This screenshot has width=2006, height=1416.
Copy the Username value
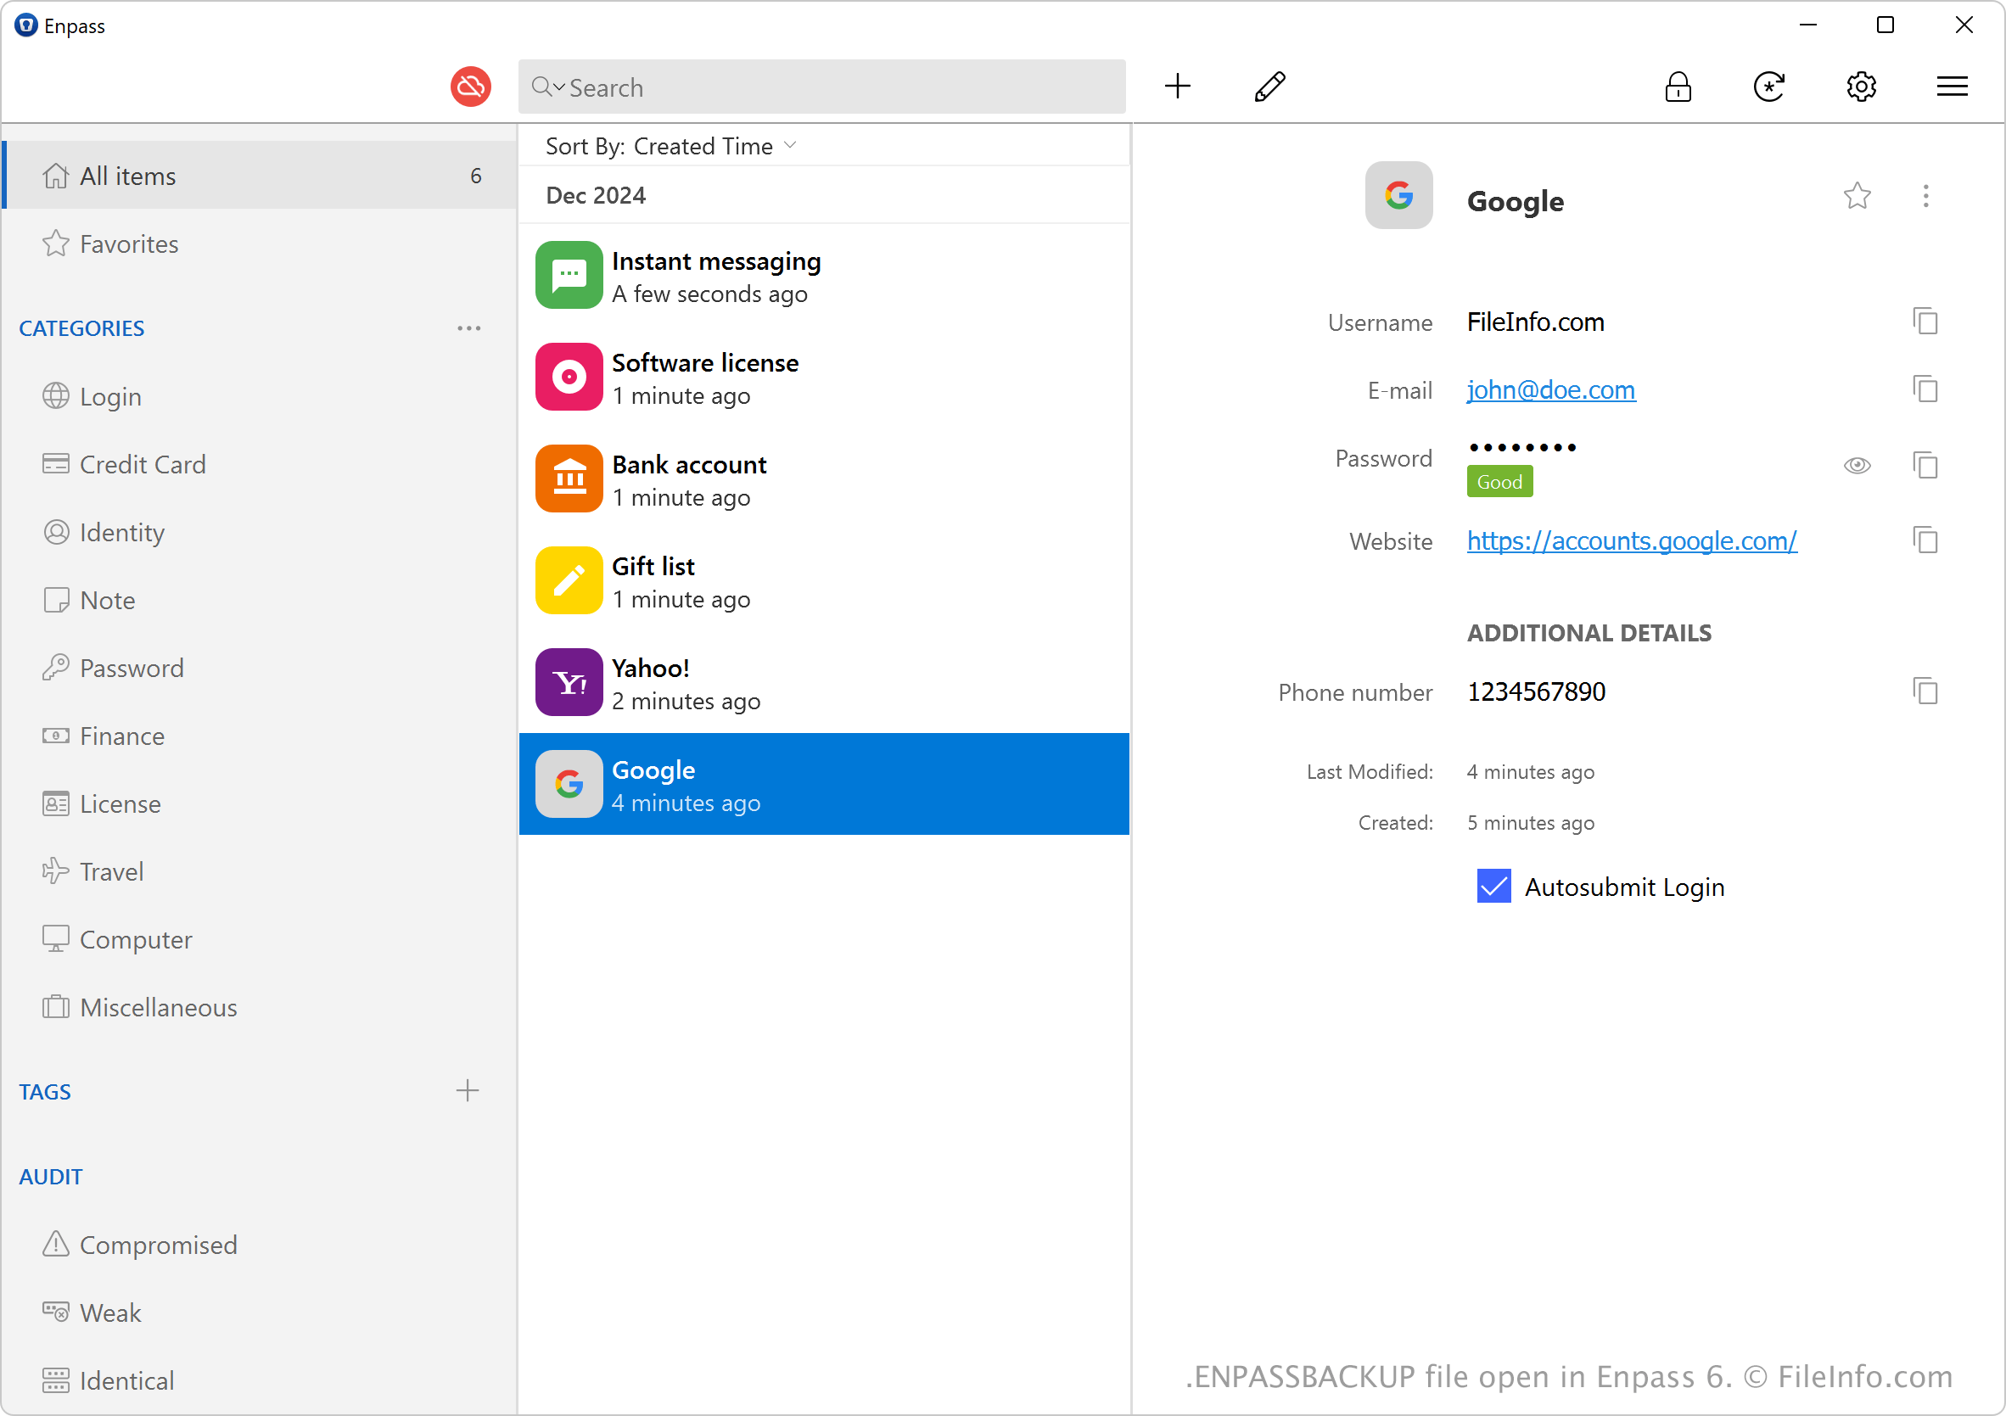coord(1925,322)
